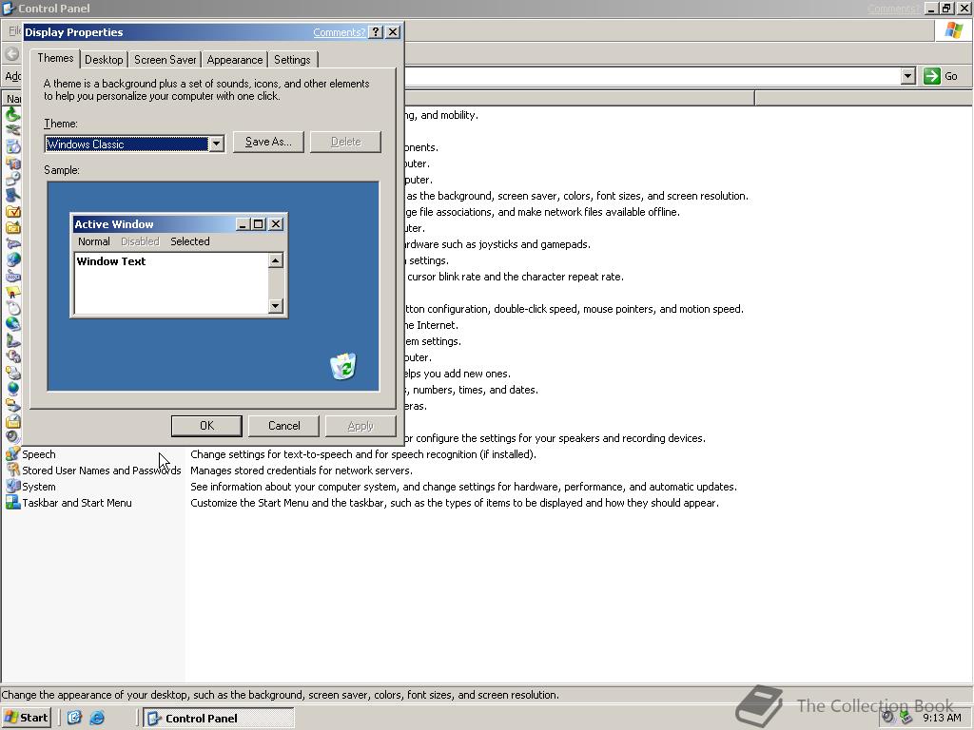Open the Settings tab

click(292, 60)
